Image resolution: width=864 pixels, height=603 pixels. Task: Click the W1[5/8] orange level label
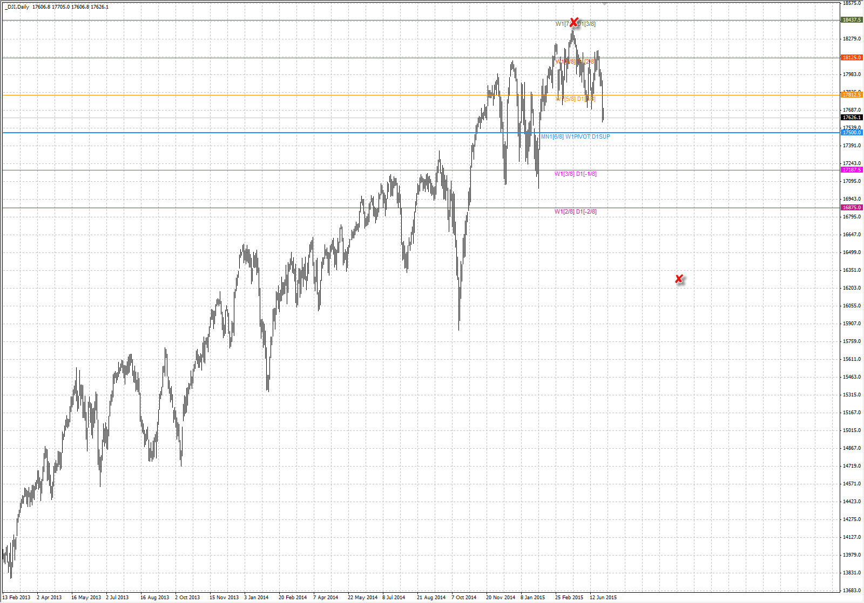tap(566, 99)
